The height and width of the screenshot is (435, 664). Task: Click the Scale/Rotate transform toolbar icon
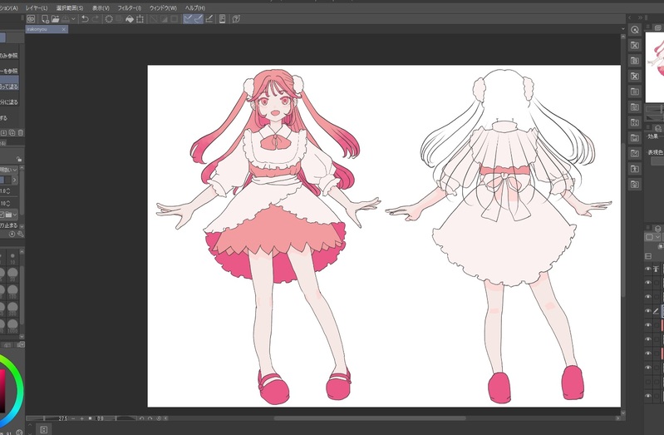pyautogui.click(x=139, y=18)
